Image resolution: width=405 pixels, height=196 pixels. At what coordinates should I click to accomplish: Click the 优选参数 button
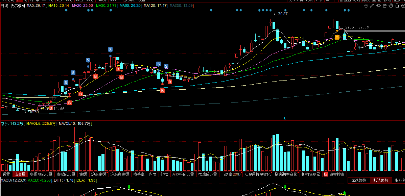tap(359, 180)
